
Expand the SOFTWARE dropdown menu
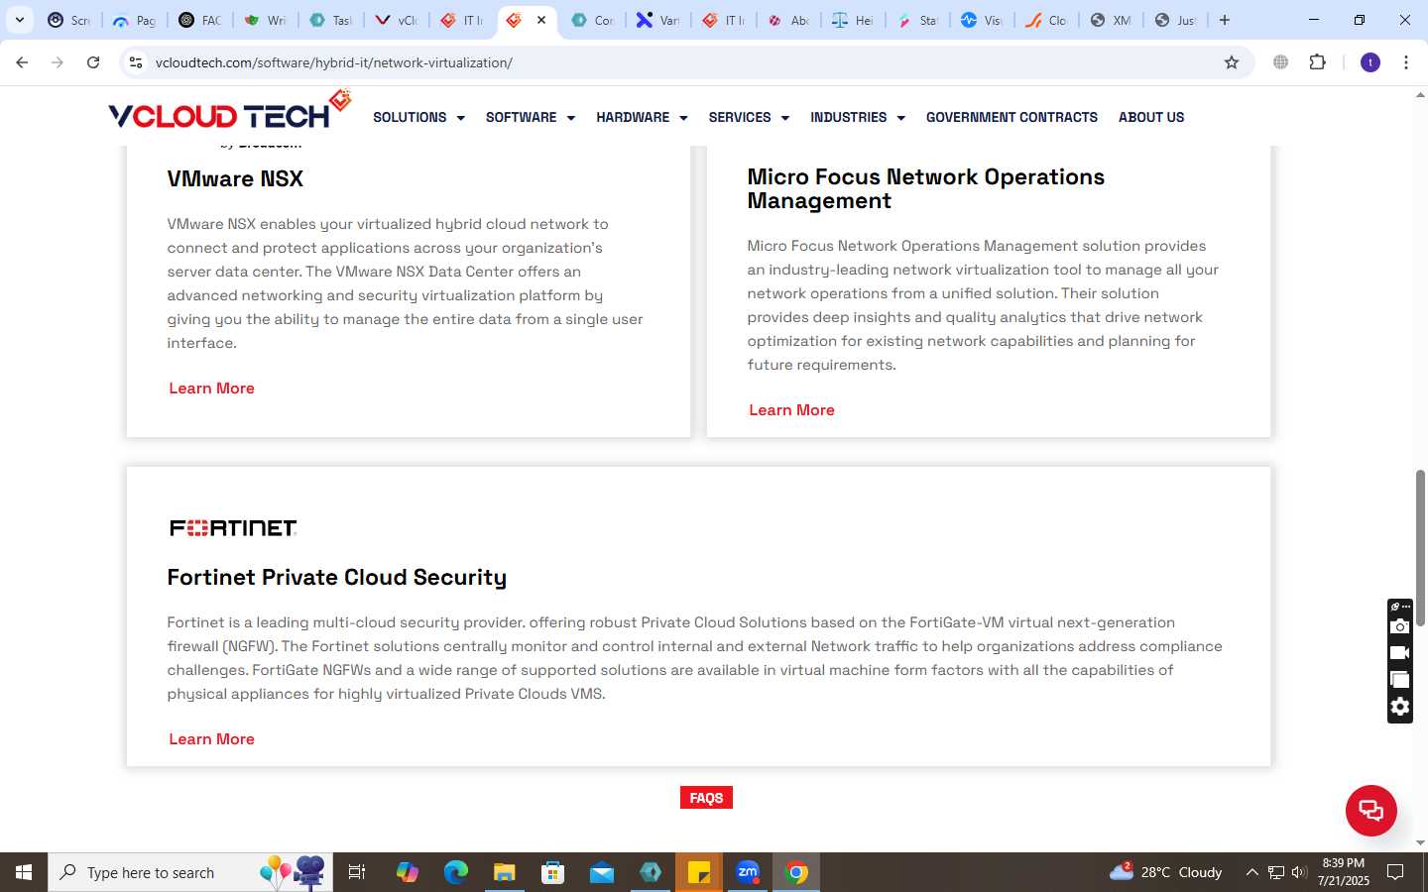click(531, 117)
